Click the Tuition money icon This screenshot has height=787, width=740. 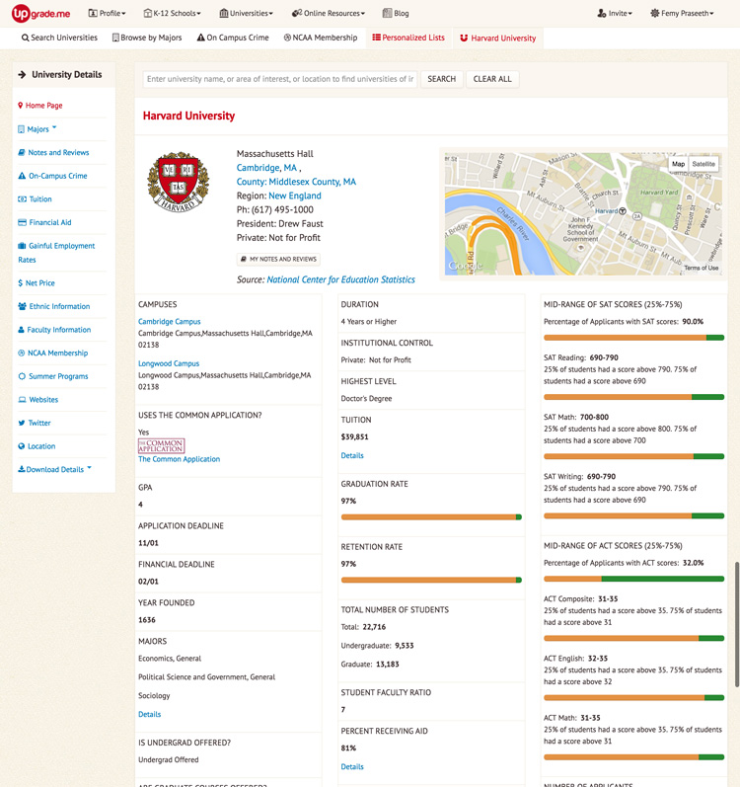(22, 199)
